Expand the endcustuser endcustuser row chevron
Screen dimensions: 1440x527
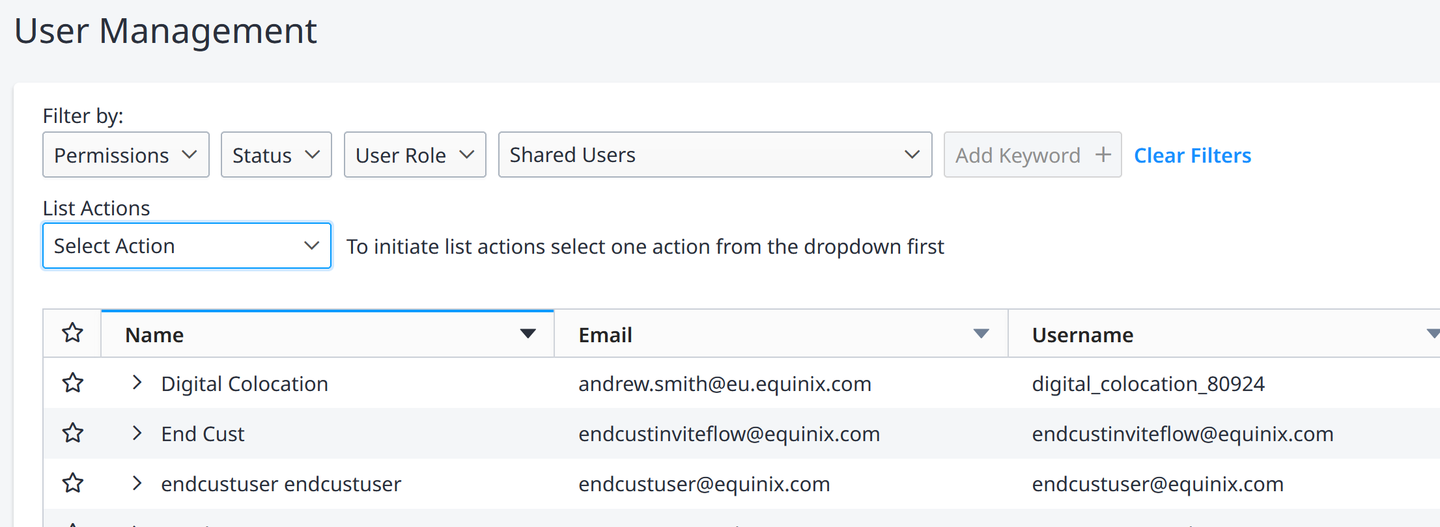(137, 483)
